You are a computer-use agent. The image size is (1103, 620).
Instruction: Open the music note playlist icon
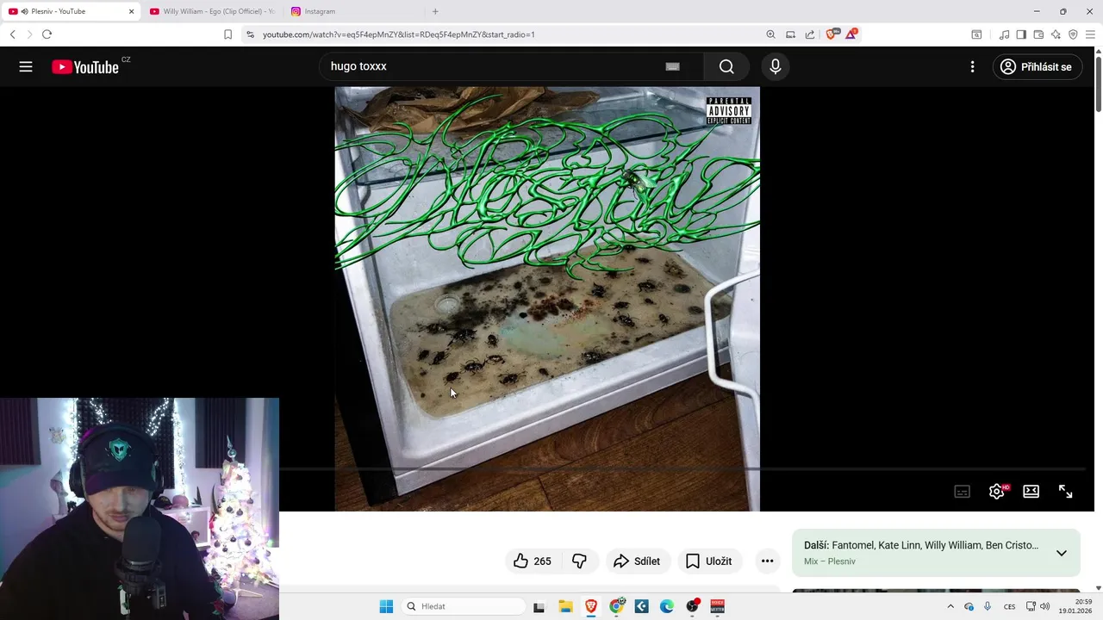[1004, 34]
